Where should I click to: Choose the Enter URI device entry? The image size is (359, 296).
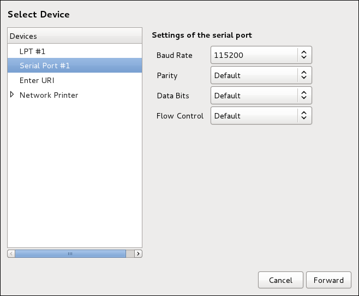point(75,80)
